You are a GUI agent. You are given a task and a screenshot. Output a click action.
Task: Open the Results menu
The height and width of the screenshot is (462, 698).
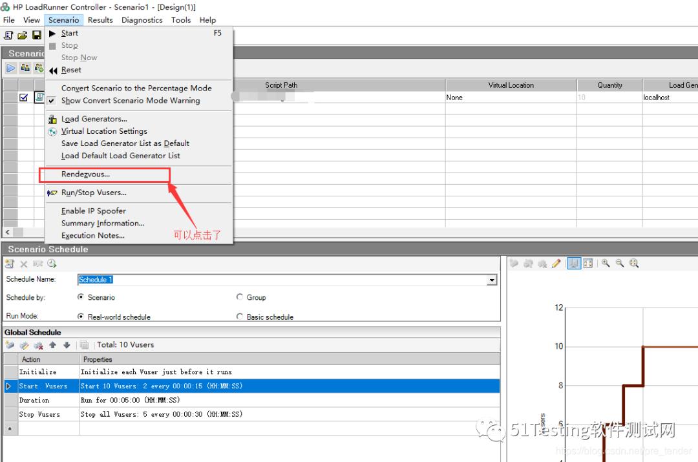click(x=100, y=20)
